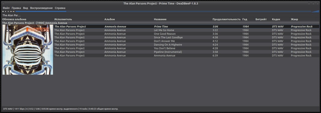The width and height of the screenshot is (321, 113).
Task: Click the Кодек column header
Action: coord(276,19)
